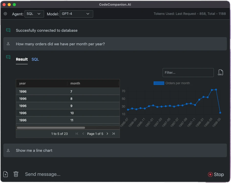
Task: Stop the response with the Stop button
Action: 216,175
